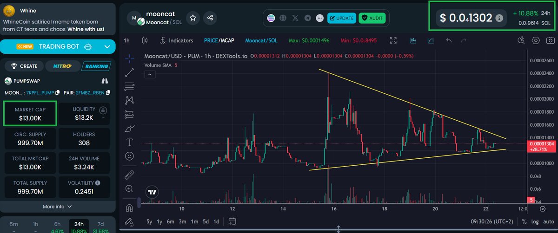Click the binoculars icon by PUMPSWAP
The width and height of the screenshot is (558, 233).
(105, 81)
